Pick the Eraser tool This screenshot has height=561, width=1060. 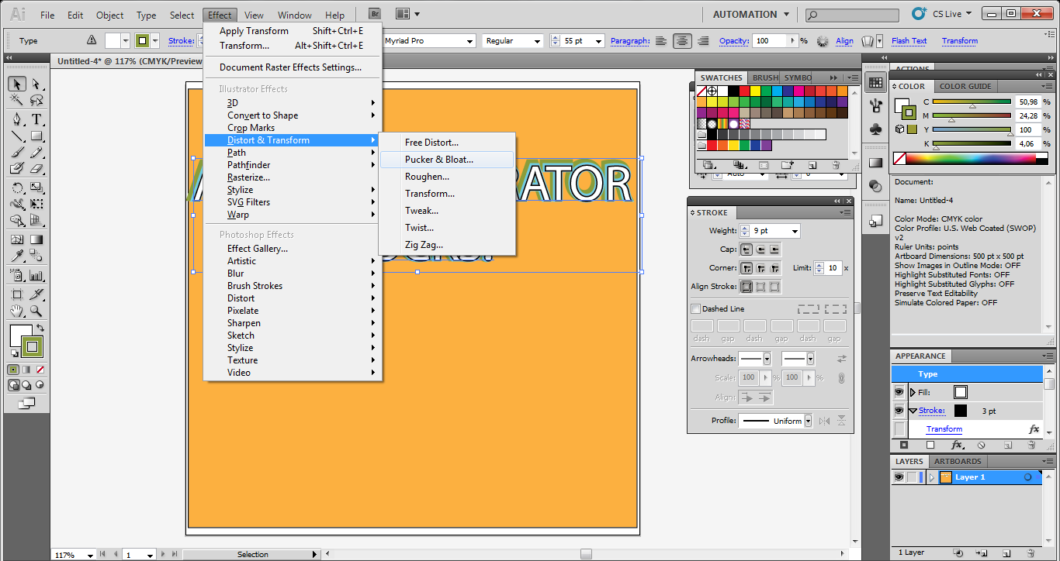coord(36,168)
